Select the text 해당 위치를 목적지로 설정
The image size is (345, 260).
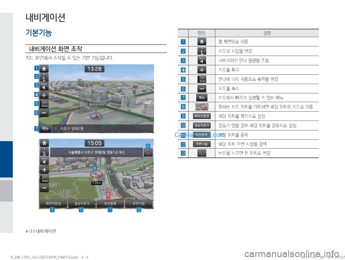click(241, 116)
